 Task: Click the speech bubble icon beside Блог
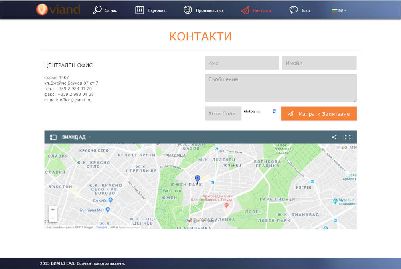pos(294,10)
